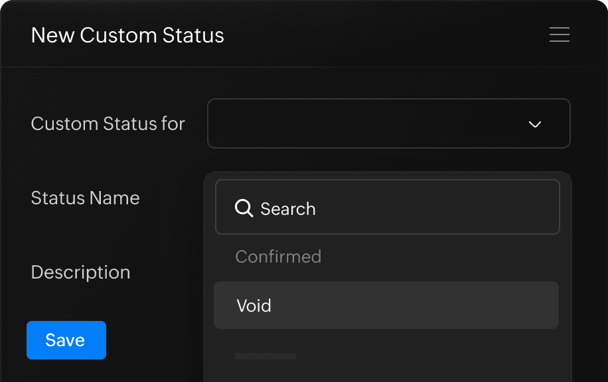
Task: Click the Status Name label
Action: (85, 198)
